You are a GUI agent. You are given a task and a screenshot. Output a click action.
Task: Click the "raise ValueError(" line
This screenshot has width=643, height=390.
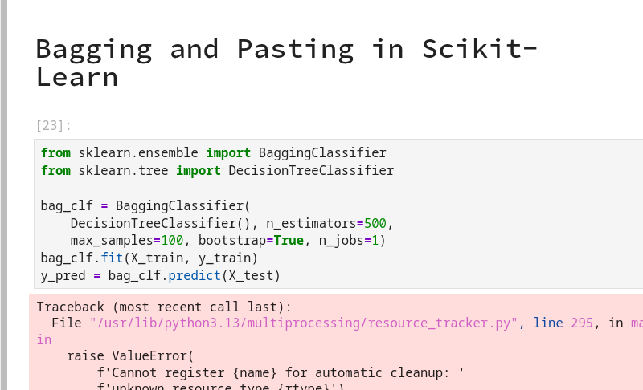pos(130,356)
